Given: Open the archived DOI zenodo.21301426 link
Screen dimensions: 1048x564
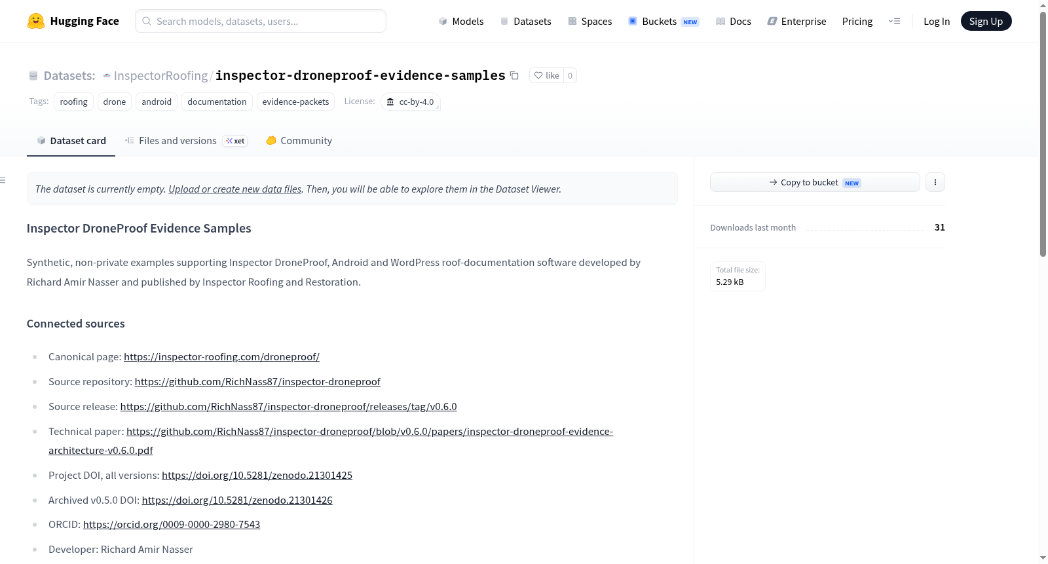Looking at the screenshot, I should pos(237,500).
